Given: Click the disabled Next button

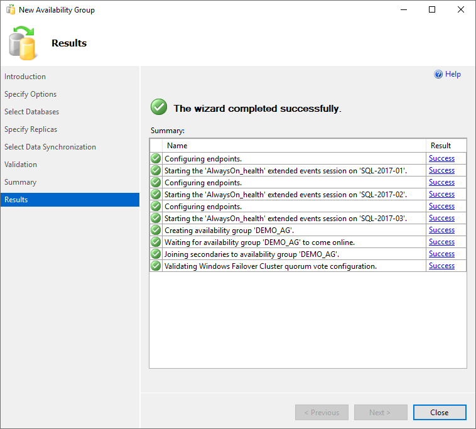Looking at the screenshot, I should pos(381,412).
